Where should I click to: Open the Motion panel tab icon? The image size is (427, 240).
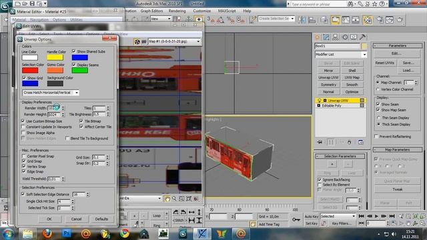(x=345, y=37)
